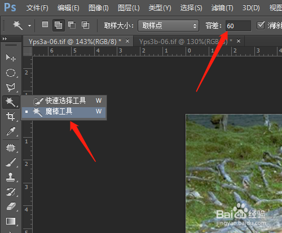Select the Crop tool
Image resolution: width=282 pixels, height=233 pixels.
point(11,117)
